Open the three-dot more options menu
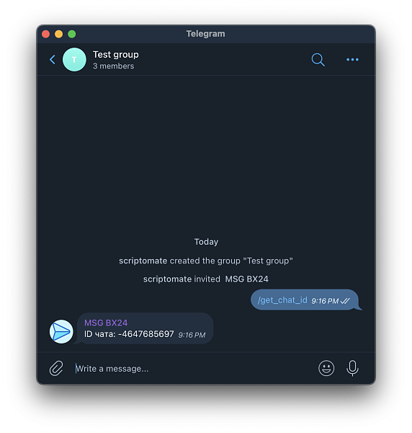The height and width of the screenshot is (433, 412). pyautogui.click(x=352, y=59)
